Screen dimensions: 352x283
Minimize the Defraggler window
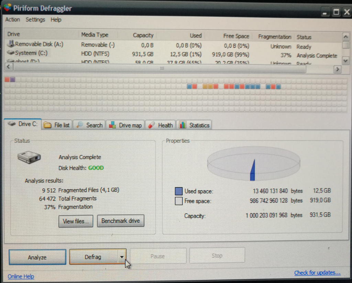[x=325, y=13]
